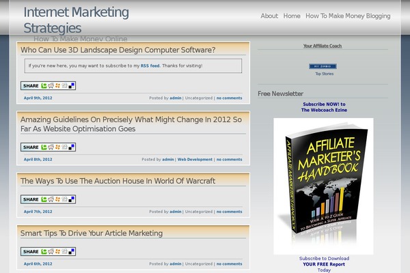Click the green share icon under the Website Optimisation post
The image size is (410, 273).
(x=44, y=147)
